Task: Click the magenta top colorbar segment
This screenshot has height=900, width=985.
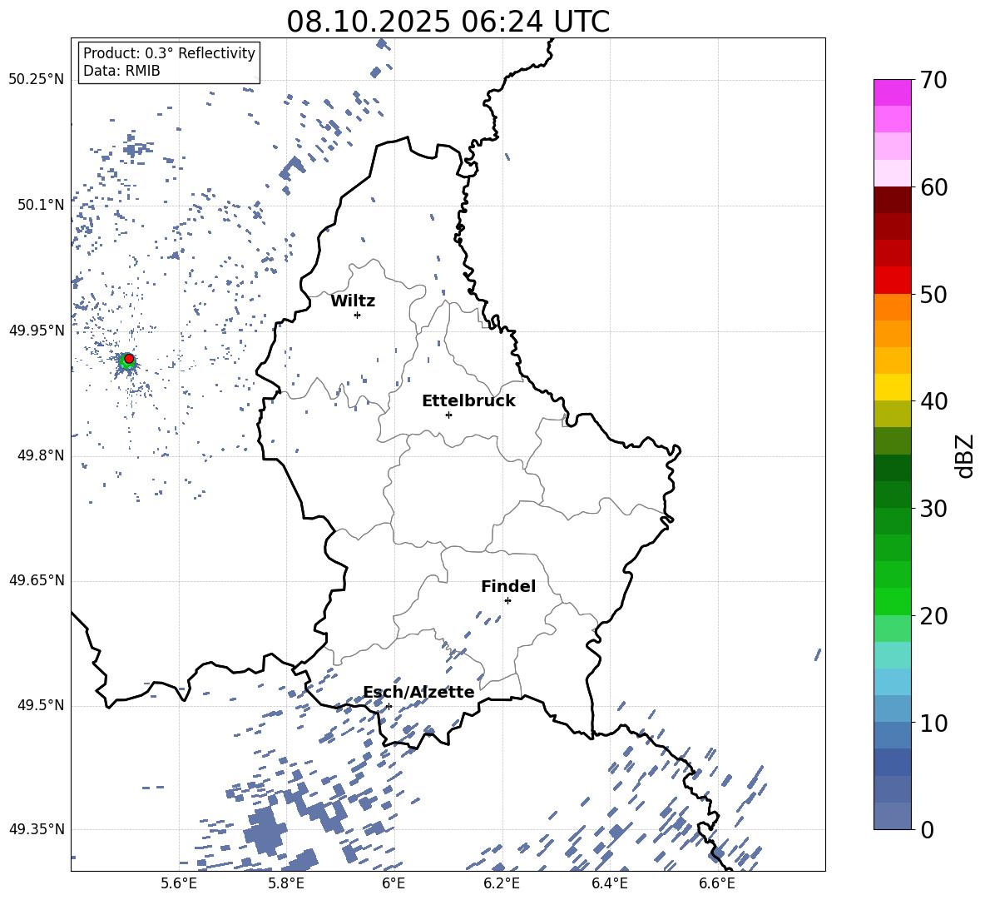Action: click(893, 93)
